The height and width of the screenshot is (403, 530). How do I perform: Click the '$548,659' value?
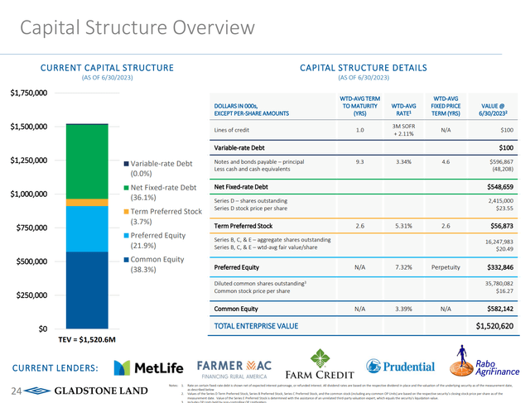click(500, 187)
